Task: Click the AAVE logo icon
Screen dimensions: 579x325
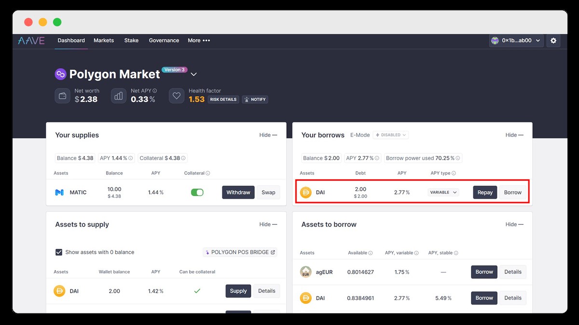Action: tap(31, 41)
